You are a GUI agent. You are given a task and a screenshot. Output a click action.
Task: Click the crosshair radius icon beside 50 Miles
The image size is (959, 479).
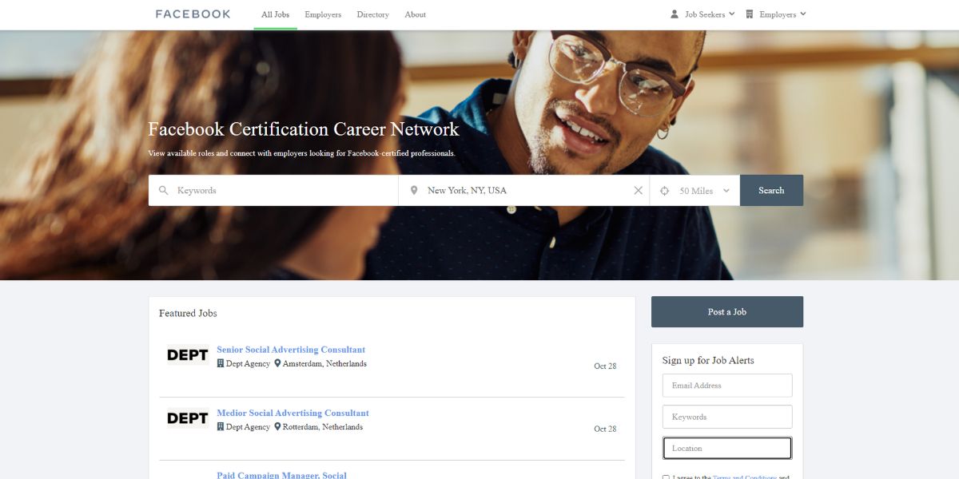pyautogui.click(x=664, y=191)
